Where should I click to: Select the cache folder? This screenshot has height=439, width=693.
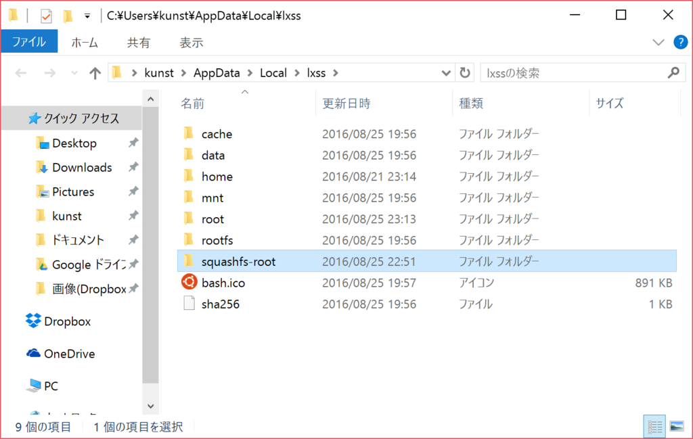(426, 134)
